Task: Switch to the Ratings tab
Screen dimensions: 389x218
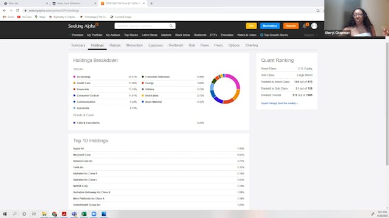Action: [x=115, y=45]
